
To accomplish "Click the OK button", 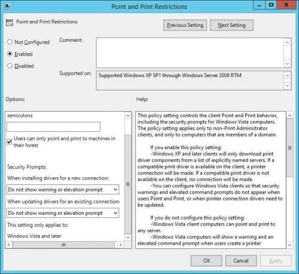I will (206, 261).
